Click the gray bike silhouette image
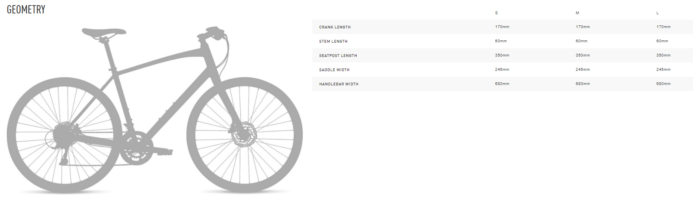 point(154,111)
